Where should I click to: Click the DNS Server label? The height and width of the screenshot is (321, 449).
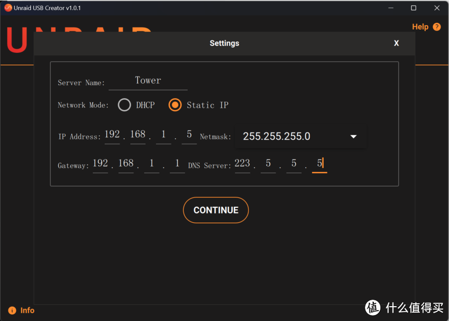(209, 165)
